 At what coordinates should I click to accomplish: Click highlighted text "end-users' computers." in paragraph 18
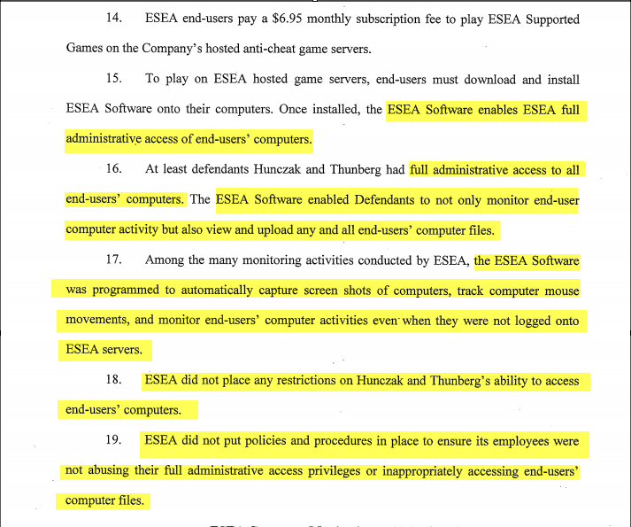click(x=124, y=410)
